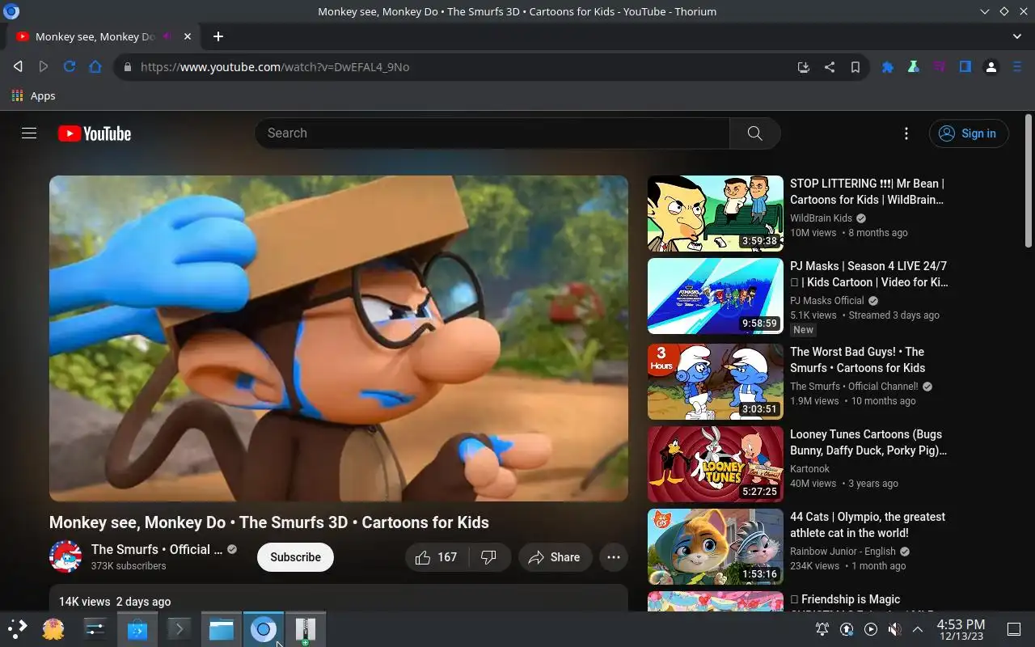This screenshot has width=1035, height=647.
Task: Bookmark this tab
Action: pyautogui.click(x=855, y=67)
